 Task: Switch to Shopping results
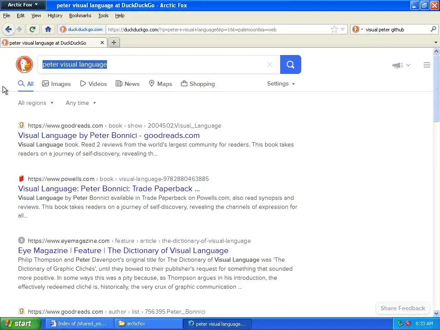pos(198,84)
